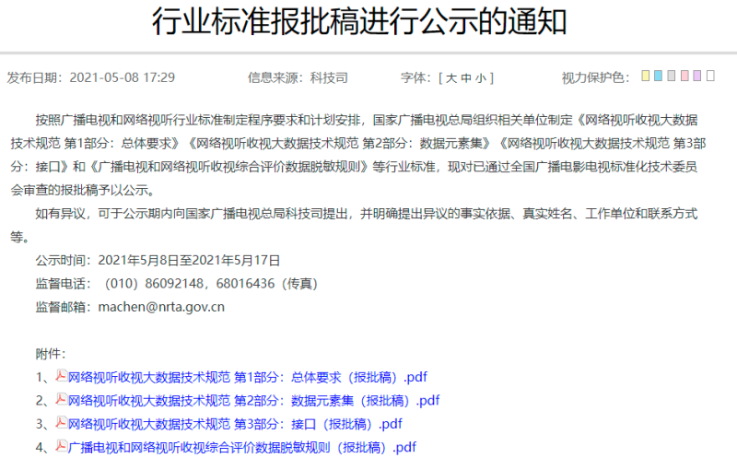
Task: Click PDF icon beside attachment 2
Action: [62, 399]
